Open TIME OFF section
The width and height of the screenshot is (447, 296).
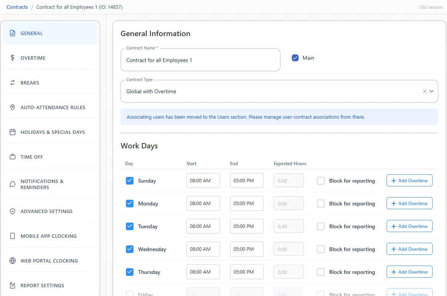click(x=50, y=157)
